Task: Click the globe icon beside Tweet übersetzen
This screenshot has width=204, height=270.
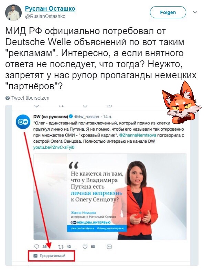Action: tap(8, 98)
